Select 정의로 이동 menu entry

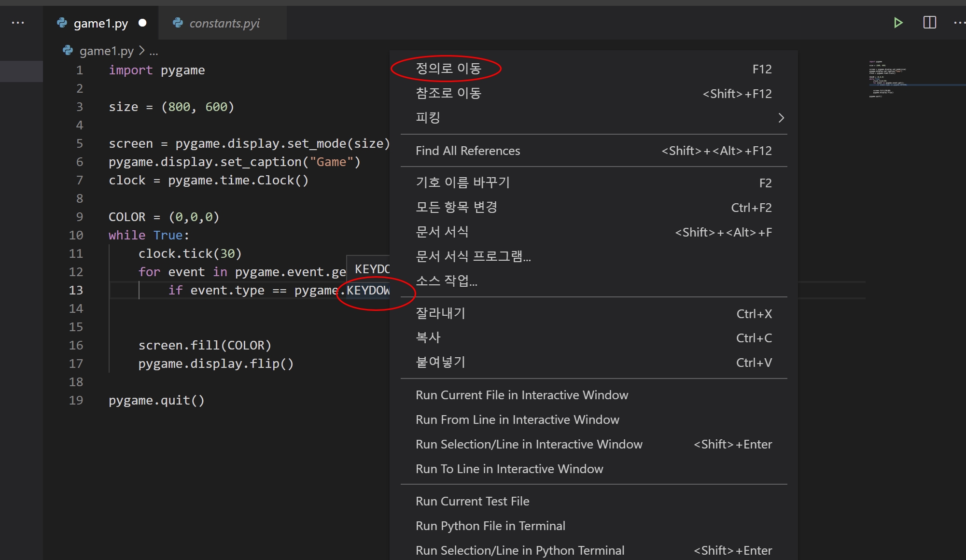tap(448, 69)
